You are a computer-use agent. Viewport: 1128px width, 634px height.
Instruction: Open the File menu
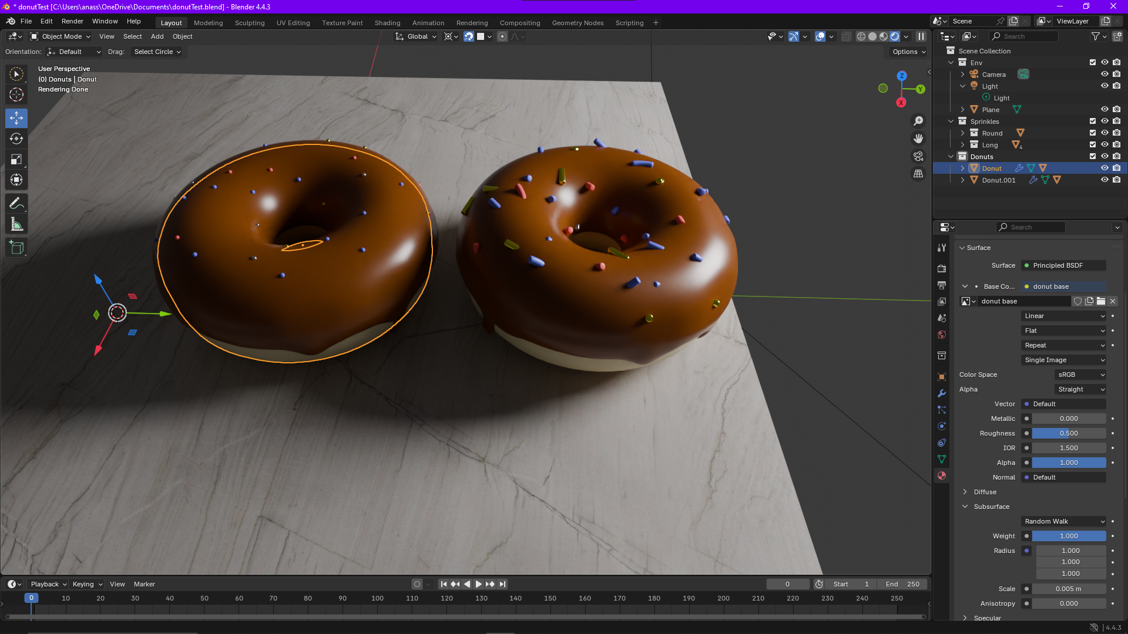click(26, 21)
